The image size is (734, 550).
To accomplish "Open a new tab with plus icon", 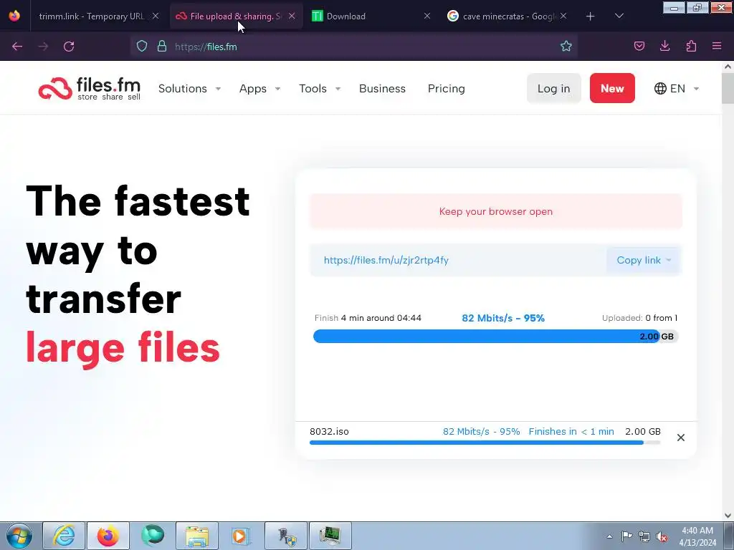I will [x=591, y=16].
